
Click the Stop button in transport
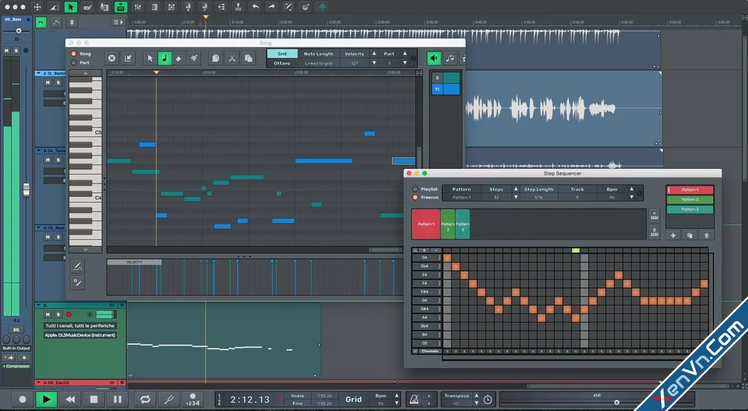tap(94, 399)
